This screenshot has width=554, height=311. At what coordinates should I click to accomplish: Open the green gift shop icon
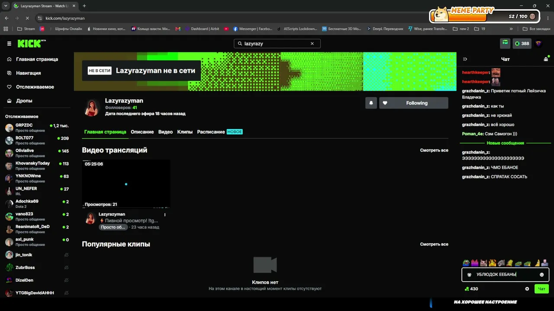505,43
